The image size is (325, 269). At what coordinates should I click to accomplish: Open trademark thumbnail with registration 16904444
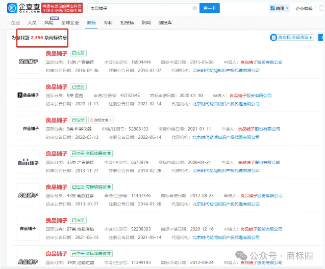[x=28, y=62]
